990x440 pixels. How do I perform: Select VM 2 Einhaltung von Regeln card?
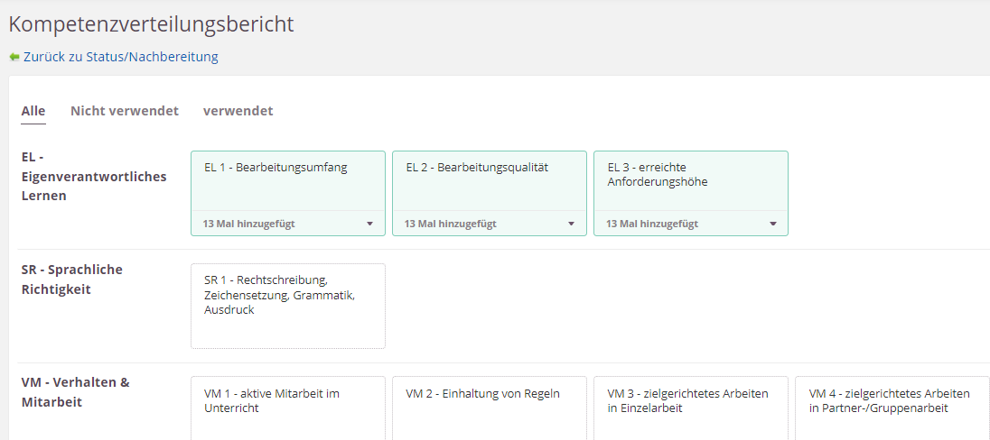(490, 407)
